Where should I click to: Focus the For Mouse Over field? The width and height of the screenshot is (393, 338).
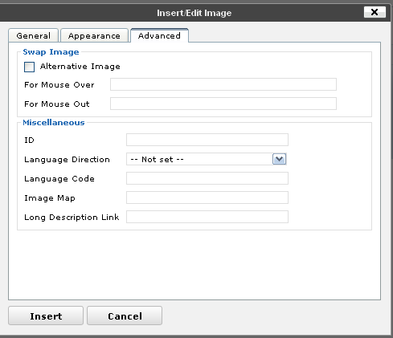pos(223,84)
